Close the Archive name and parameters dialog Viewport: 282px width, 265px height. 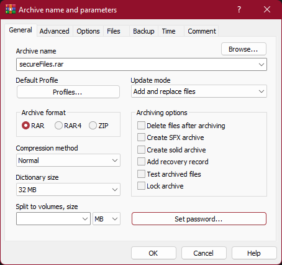tap(267, 9)
